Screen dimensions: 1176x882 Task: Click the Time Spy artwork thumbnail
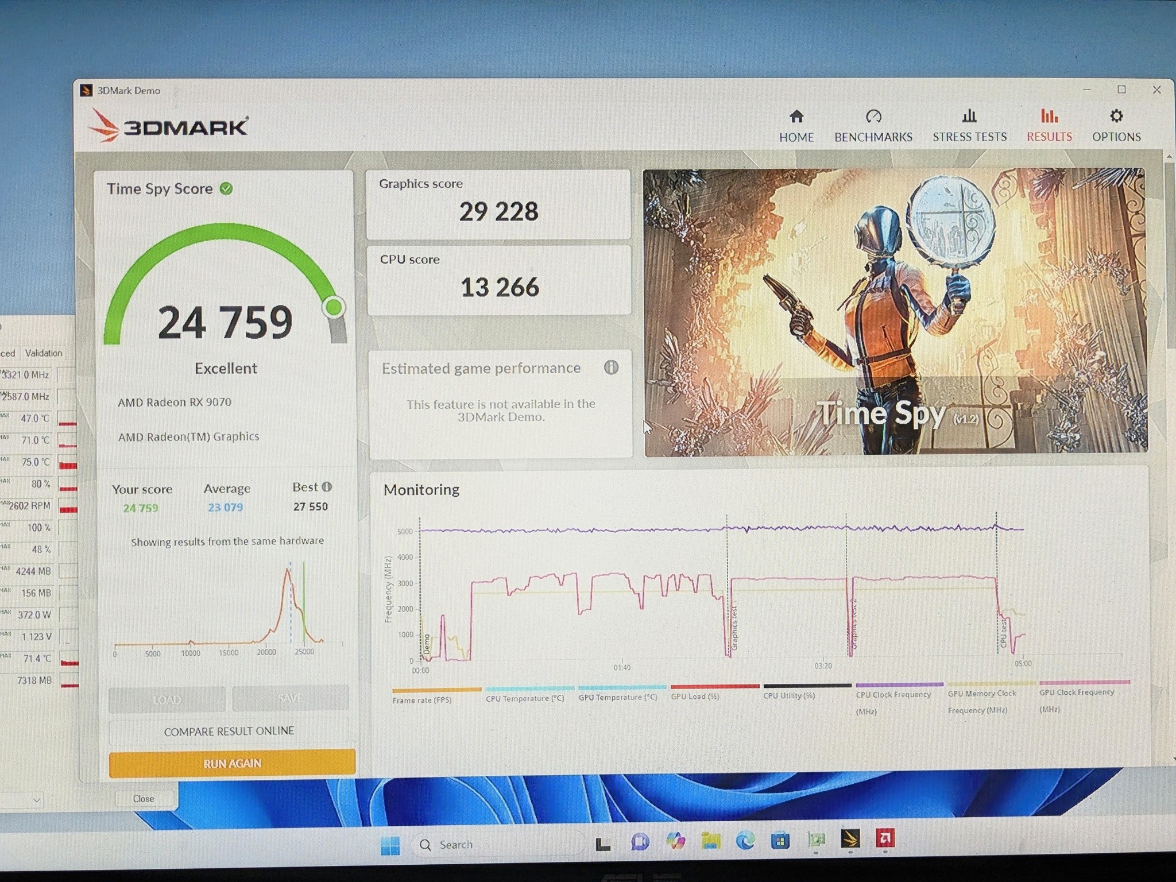tap(895, 312)
